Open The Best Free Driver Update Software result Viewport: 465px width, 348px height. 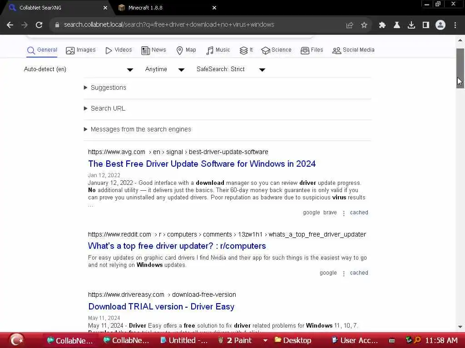coord(202,164)
